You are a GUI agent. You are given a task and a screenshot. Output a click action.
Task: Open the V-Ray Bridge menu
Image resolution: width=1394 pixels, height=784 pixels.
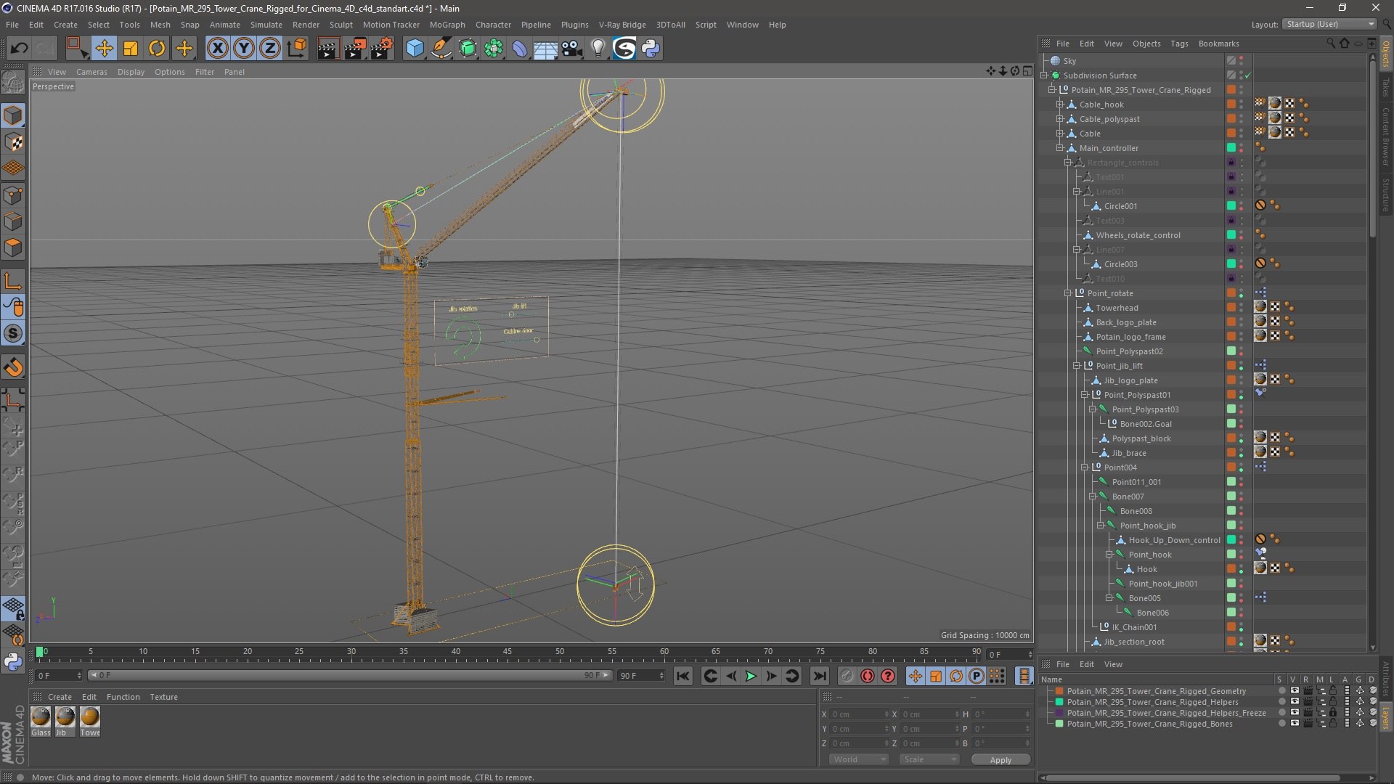point(622,25)
